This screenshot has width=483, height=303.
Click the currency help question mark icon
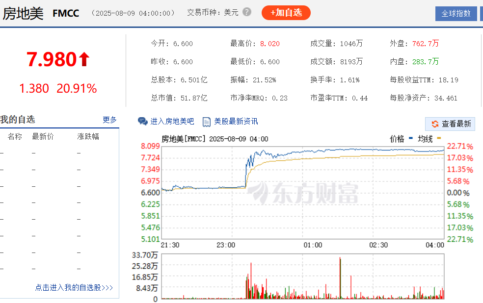[247, 12]
